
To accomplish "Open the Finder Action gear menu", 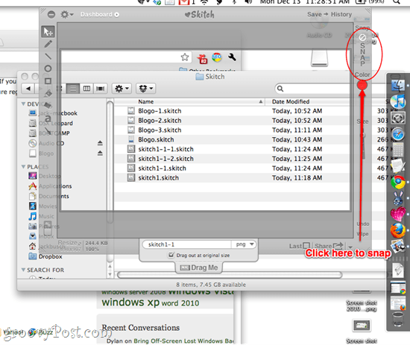I will click(x=122, y=89).
